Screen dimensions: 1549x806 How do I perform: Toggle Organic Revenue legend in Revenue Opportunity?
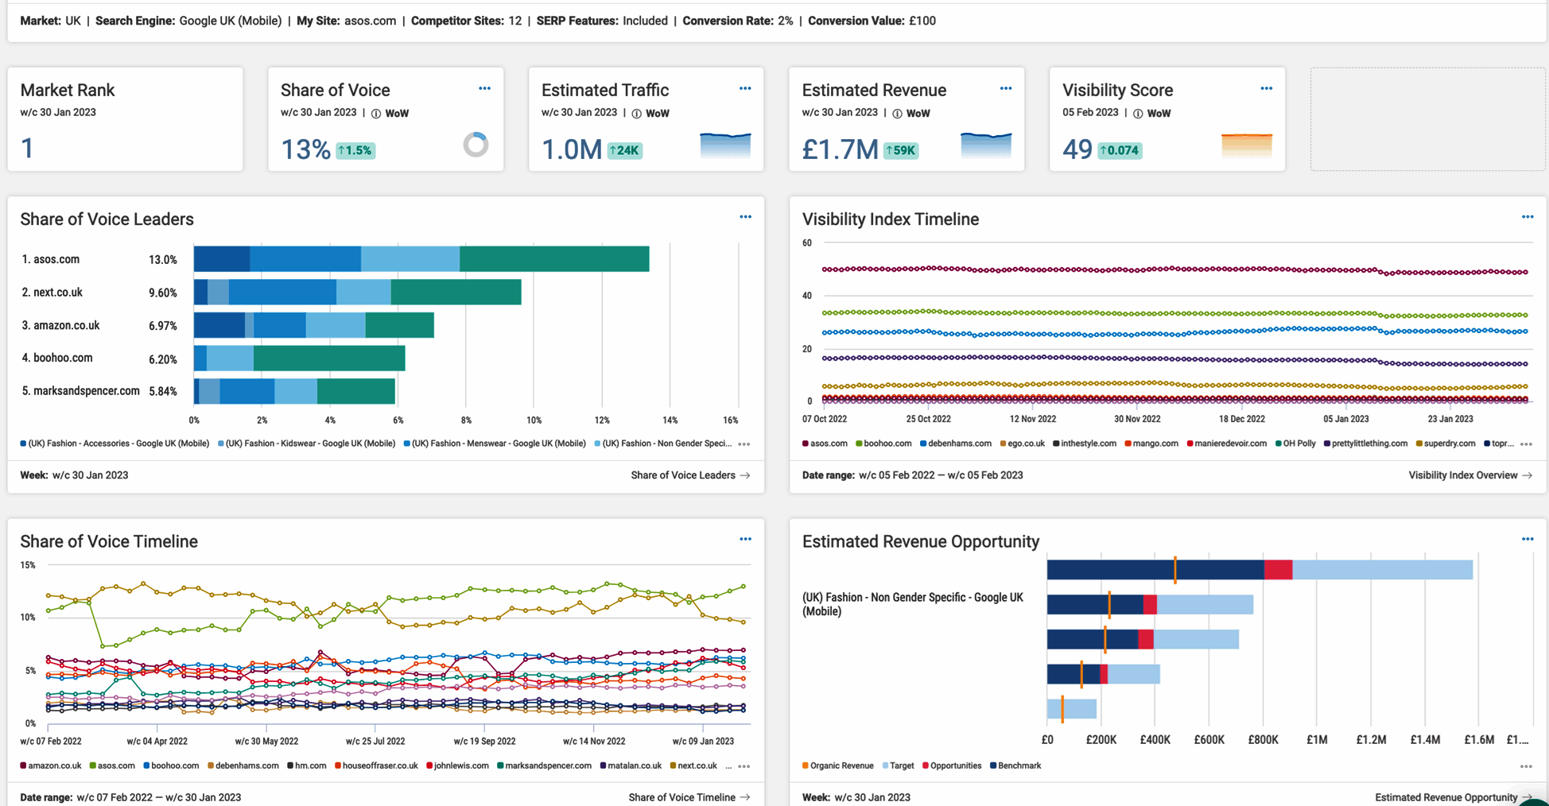tap(837, 766)
